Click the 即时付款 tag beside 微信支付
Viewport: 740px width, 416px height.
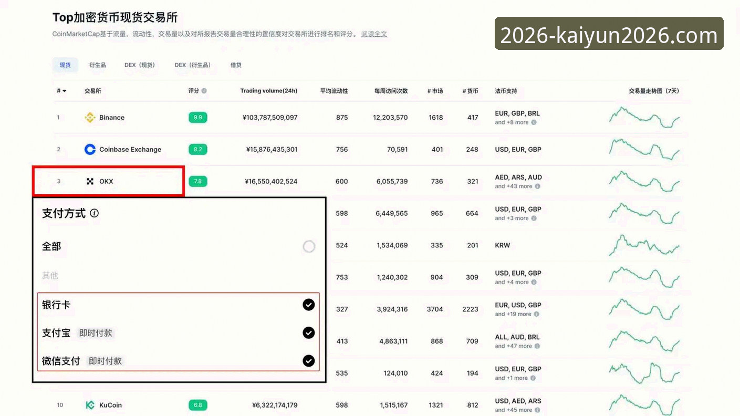tap(105, 361)
